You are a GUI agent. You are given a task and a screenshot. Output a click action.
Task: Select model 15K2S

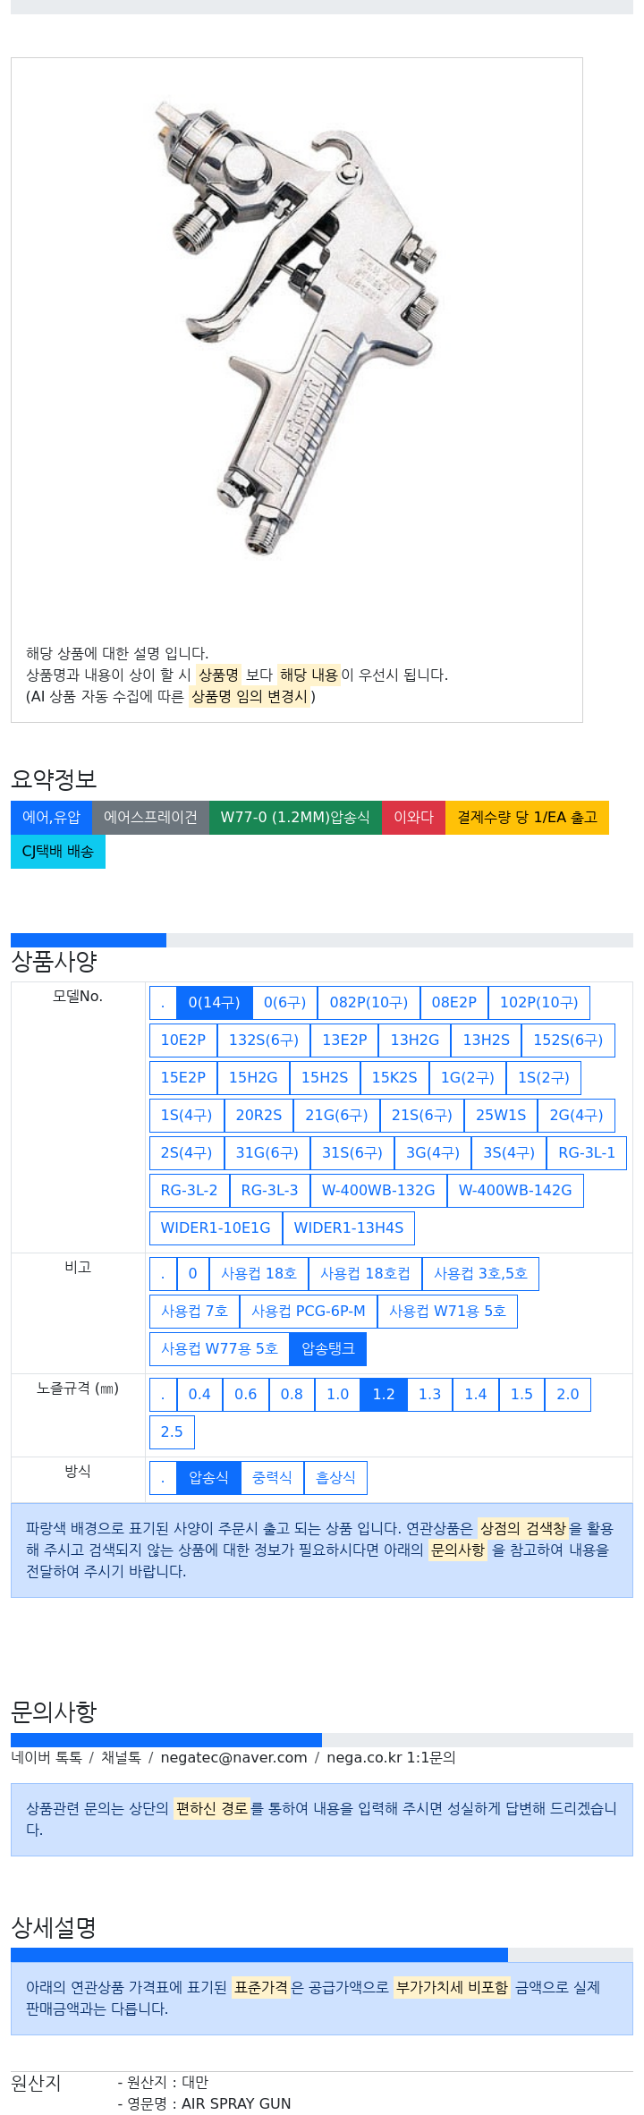click(x=394, y=1078)
